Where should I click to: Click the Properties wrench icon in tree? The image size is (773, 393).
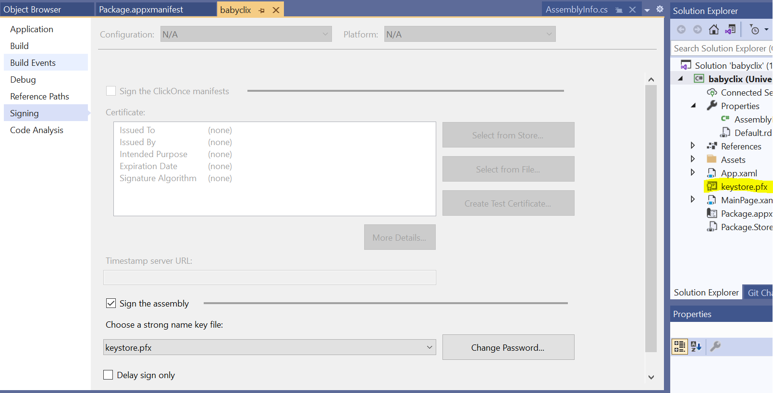point(712,106)
